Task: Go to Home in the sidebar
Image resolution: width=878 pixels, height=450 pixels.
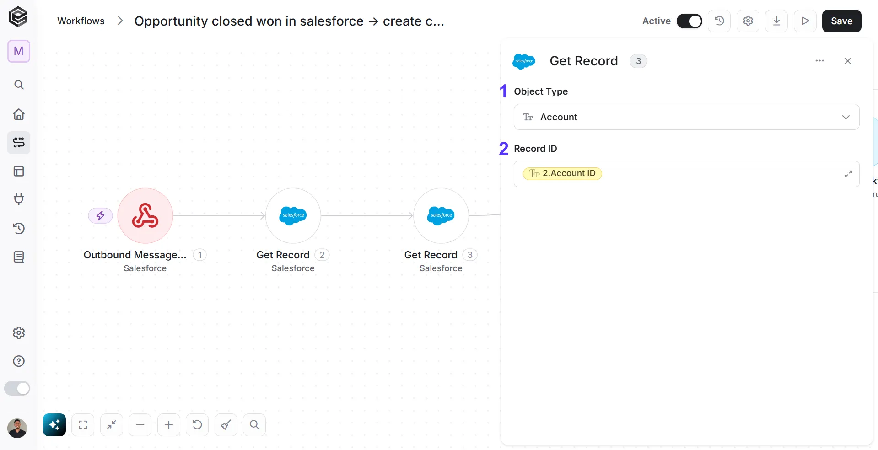Action: 19,114
